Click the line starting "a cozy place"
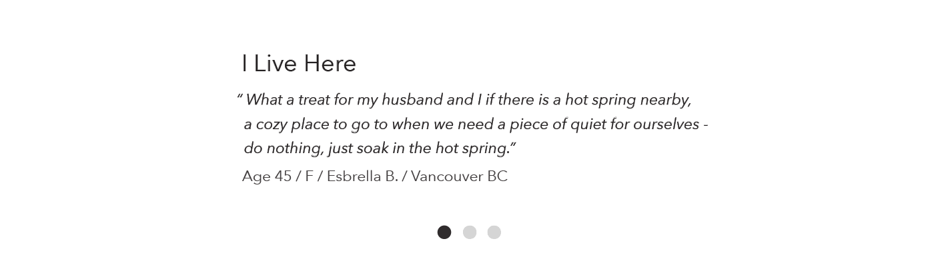Image resolution: width=934 pixels, height=271 pixels. pos(476,125)
